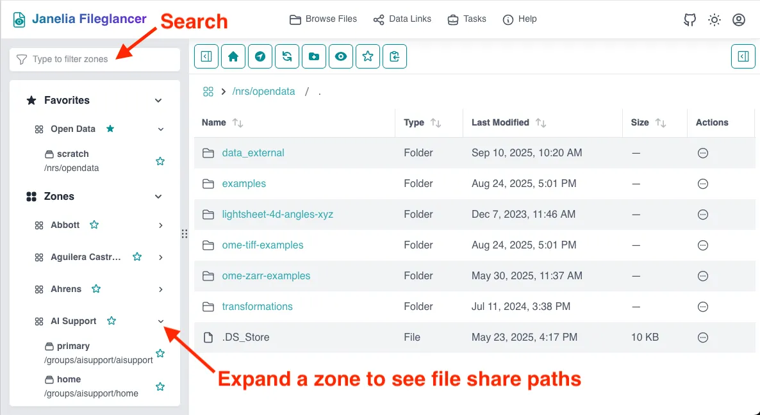Open the Tasks menu item
Viewport: 760px width, 415px height.
[467, 19]
